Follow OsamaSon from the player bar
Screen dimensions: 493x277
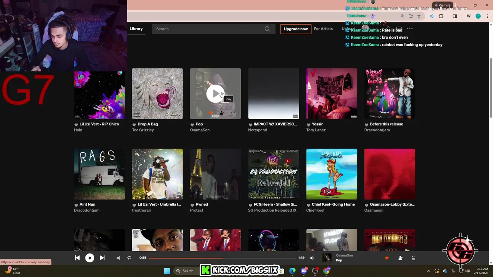coord(400,258)
